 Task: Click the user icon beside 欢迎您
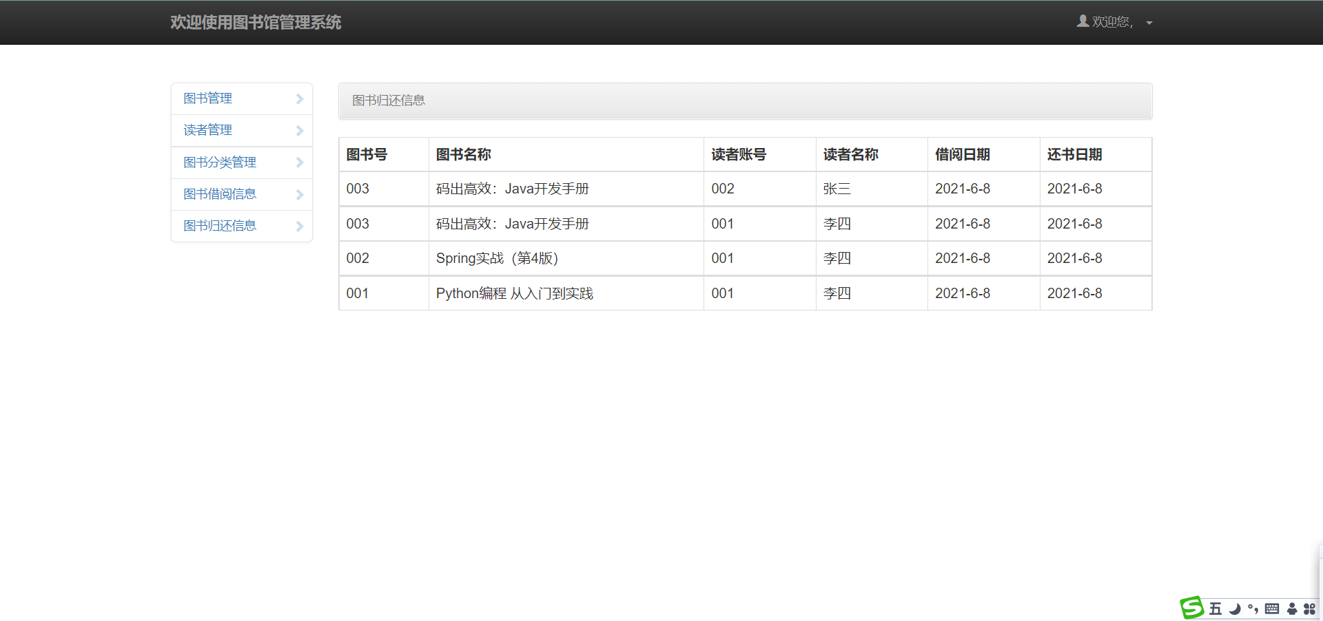(x=1083, y=21)
